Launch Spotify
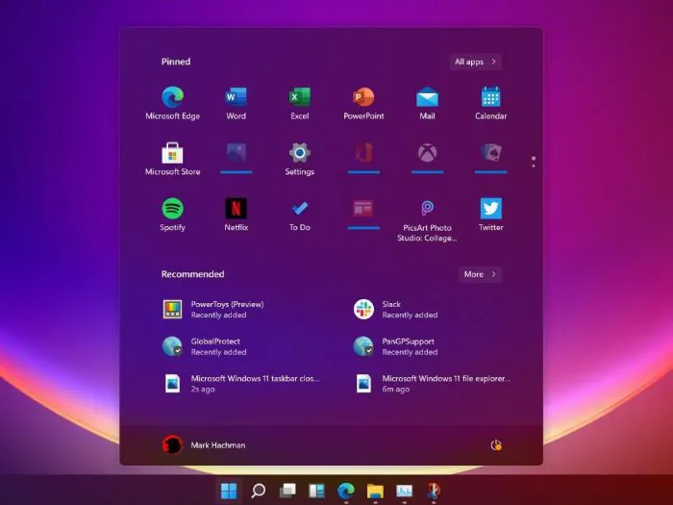 tap(172, 215)
